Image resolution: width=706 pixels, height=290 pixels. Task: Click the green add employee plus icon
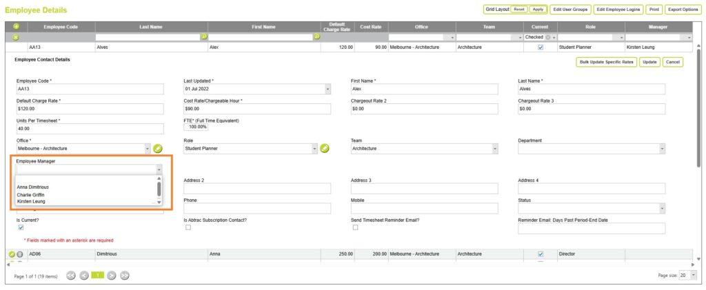[x=16, y=27]
